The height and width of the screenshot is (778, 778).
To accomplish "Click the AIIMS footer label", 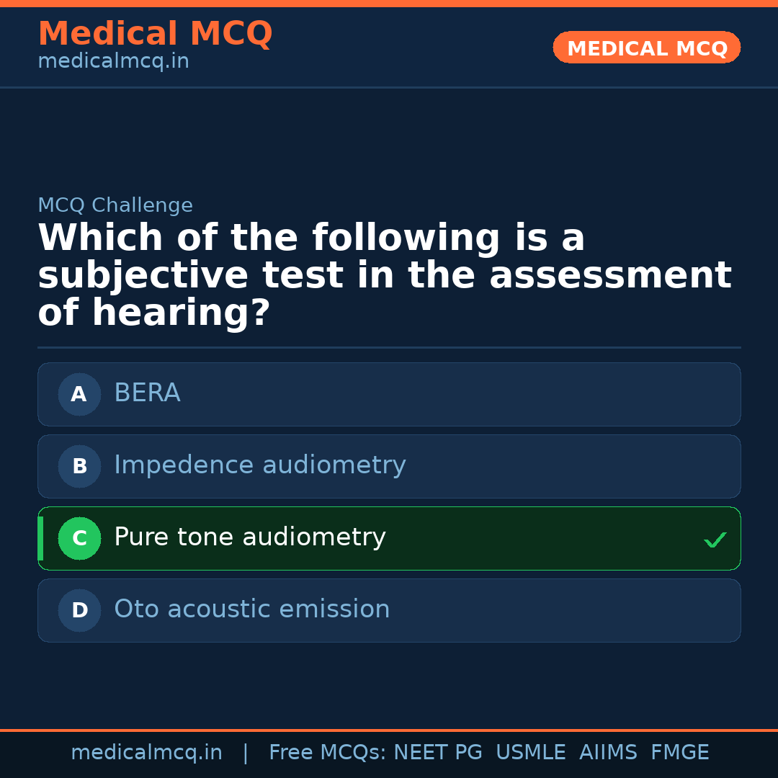I will click(609, 752).
